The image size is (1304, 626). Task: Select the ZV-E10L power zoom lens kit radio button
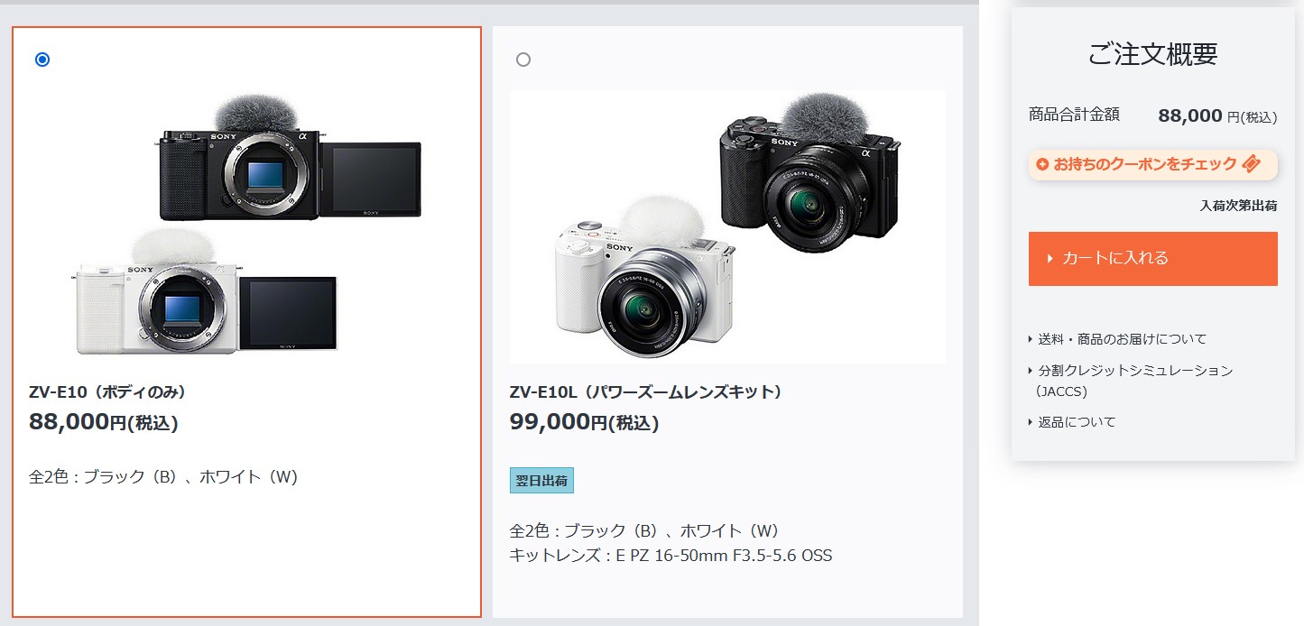point(523,60)
